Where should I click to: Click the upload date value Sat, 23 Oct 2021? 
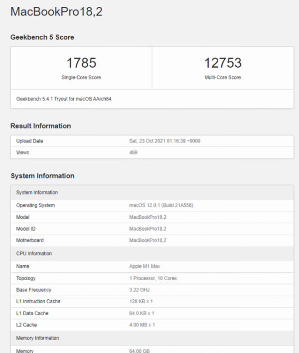(165, 141)
